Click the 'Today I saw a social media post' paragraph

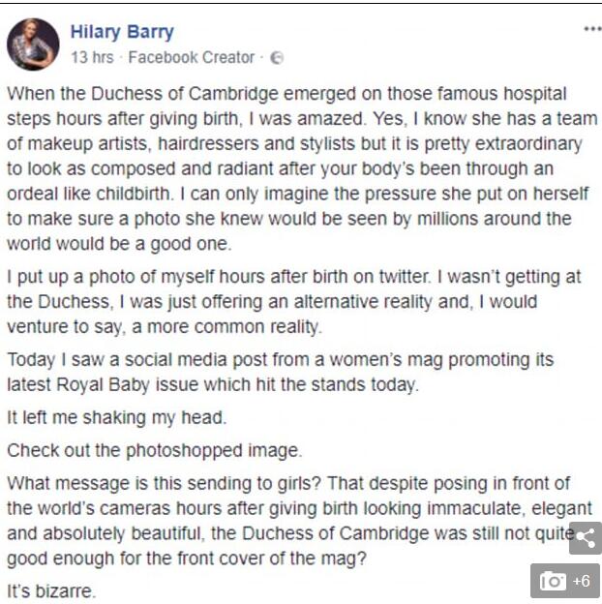pyautogui.click(x=281, y=372)
